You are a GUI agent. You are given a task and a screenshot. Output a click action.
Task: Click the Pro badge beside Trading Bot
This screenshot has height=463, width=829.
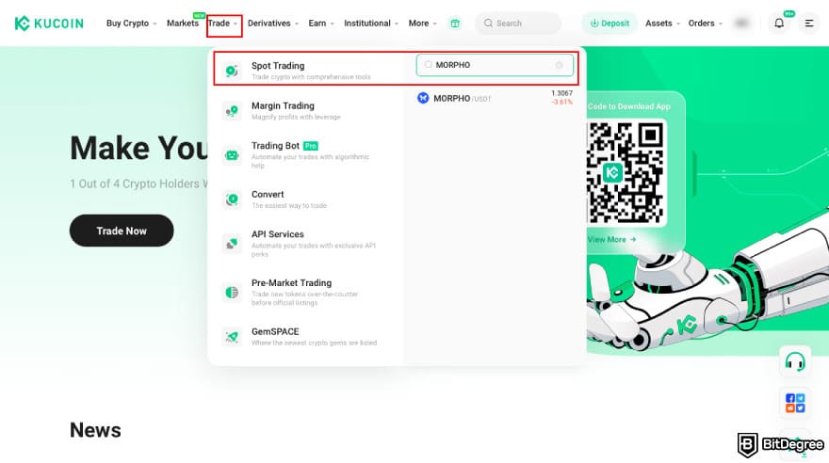[x=311, y=146]
